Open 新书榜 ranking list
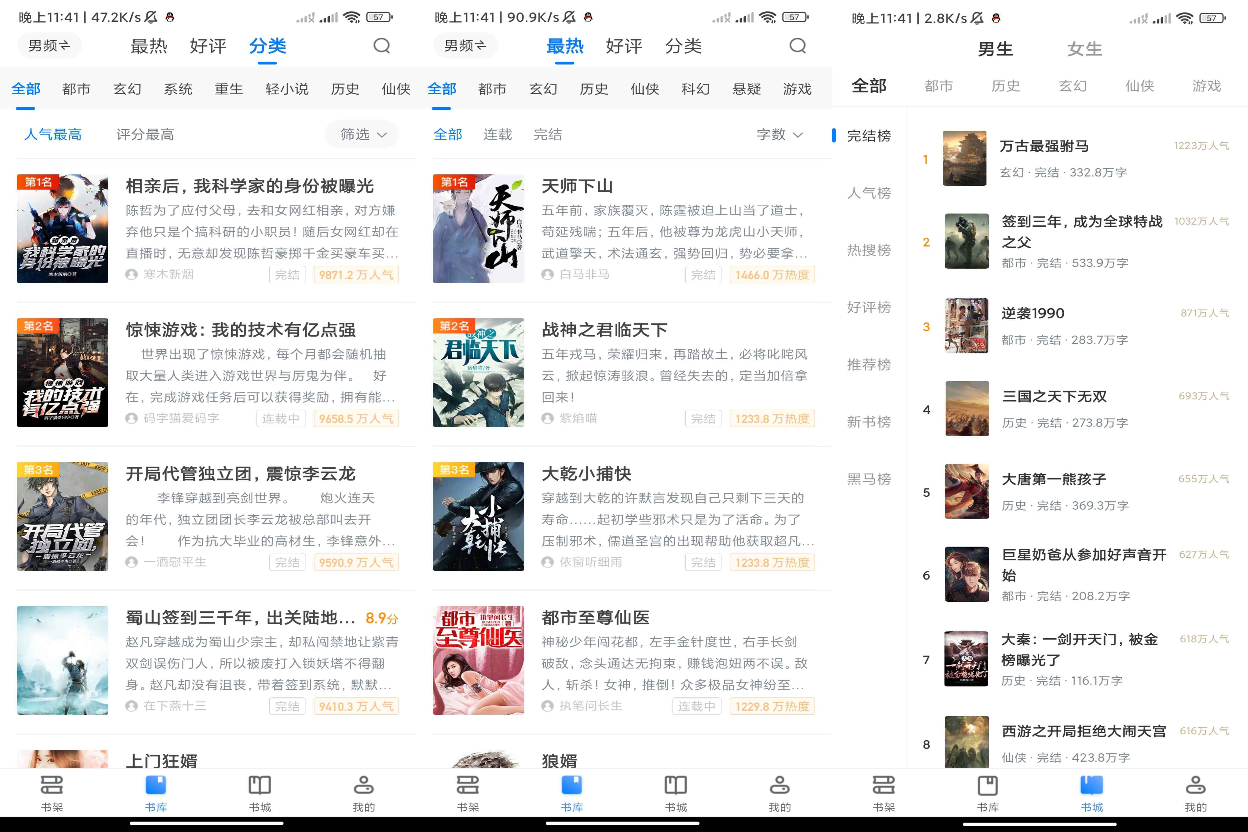 (x=869, y=422)
